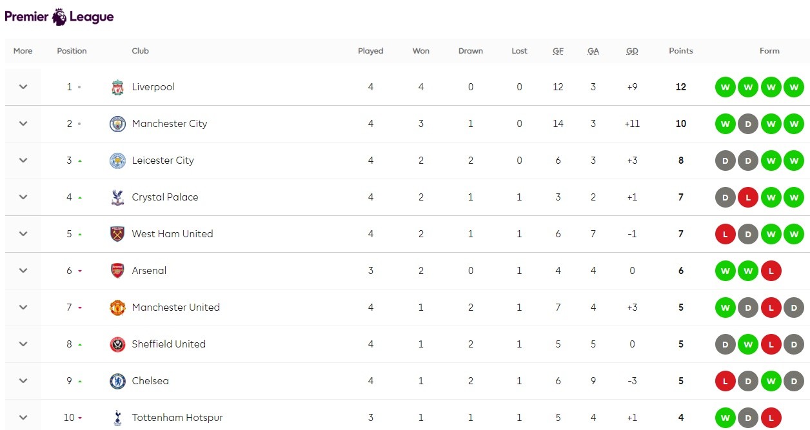Expand the Sheffield United row chevron

(x=23, y=344)
